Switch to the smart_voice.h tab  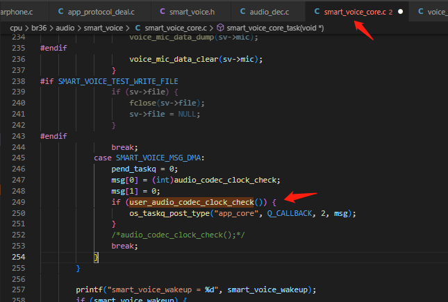click(x=190, y=12)
